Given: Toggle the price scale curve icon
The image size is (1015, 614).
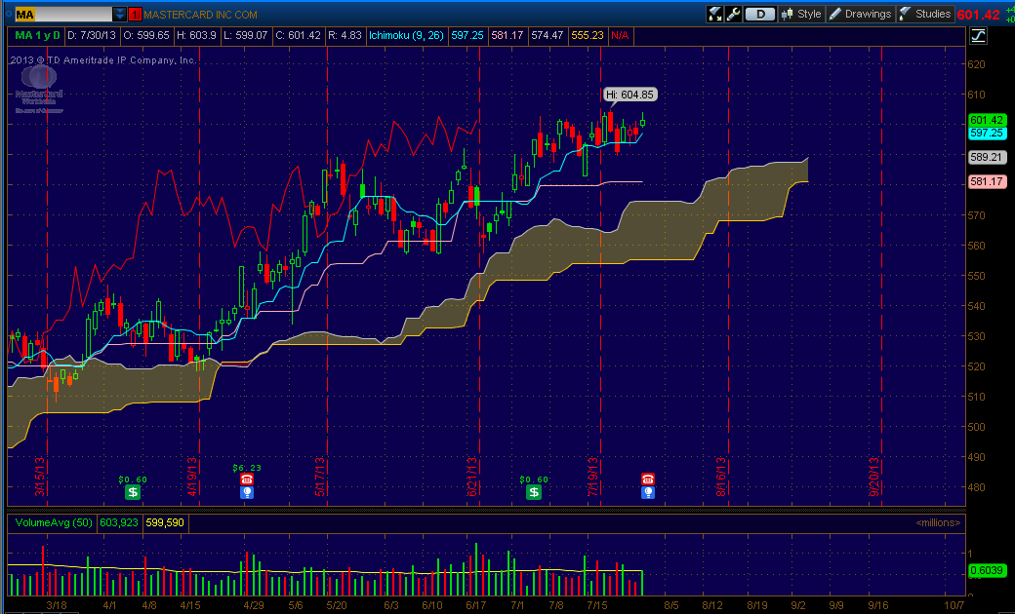Looking at the screenshot, I should [x=978, y=36].
